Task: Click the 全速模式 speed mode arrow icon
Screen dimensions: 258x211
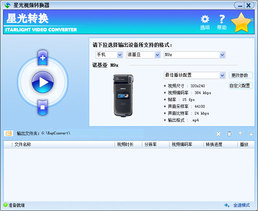Action: point(227,205)
